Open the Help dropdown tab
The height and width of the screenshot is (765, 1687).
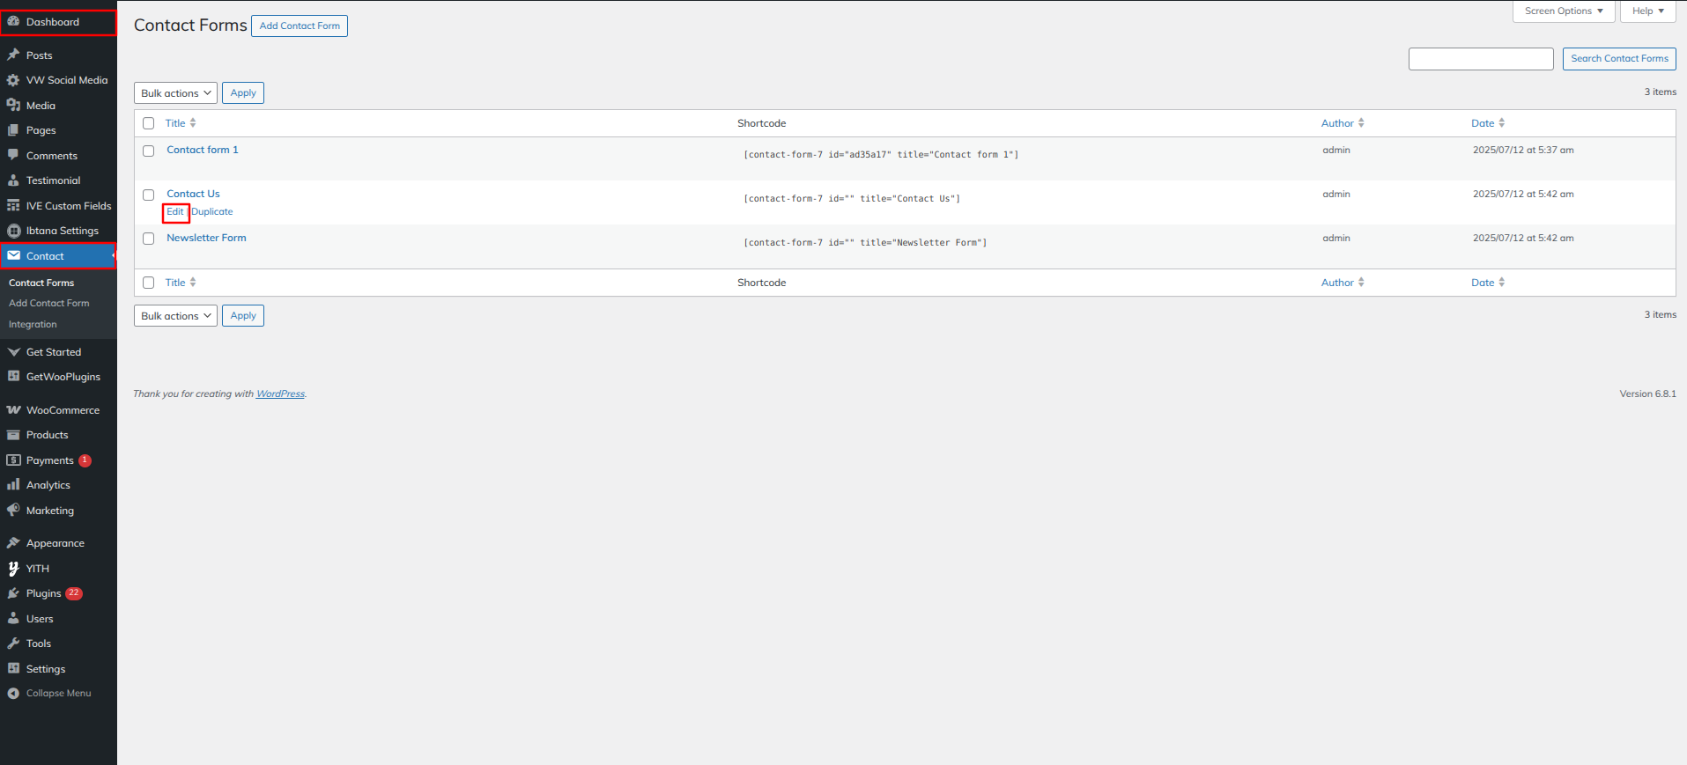(1647, 11)
